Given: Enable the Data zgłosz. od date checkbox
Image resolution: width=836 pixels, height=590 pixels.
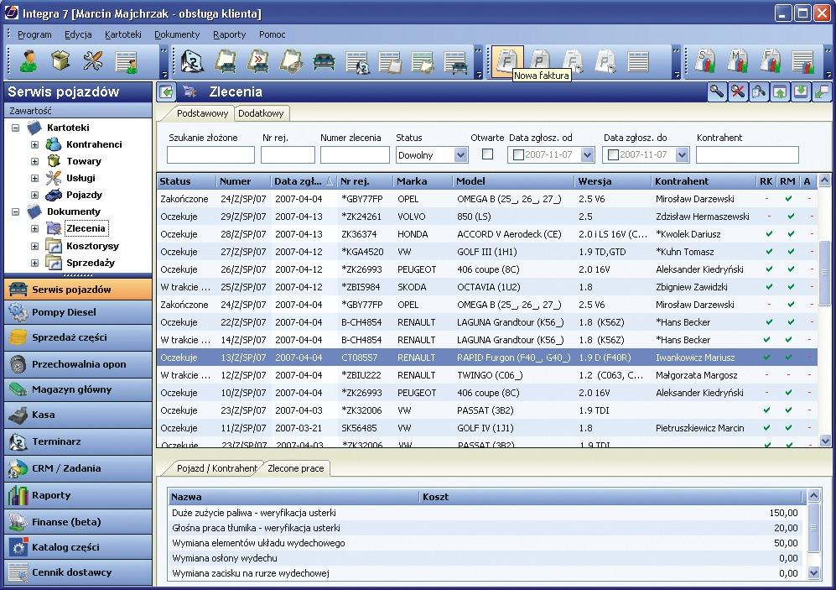Looking at the screenshot, I should (517, 155).
